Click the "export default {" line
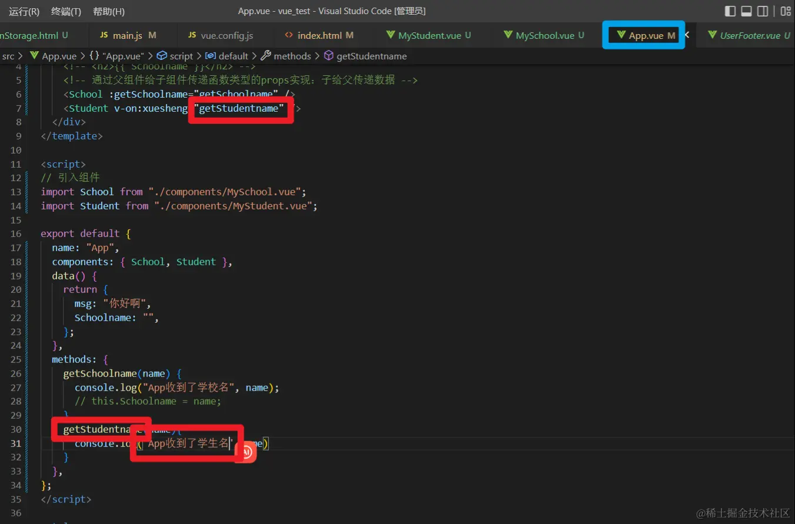The image size is (795, 524). (86, 233)
